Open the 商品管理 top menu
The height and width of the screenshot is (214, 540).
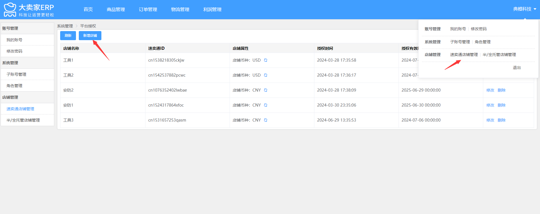(116, 9)
